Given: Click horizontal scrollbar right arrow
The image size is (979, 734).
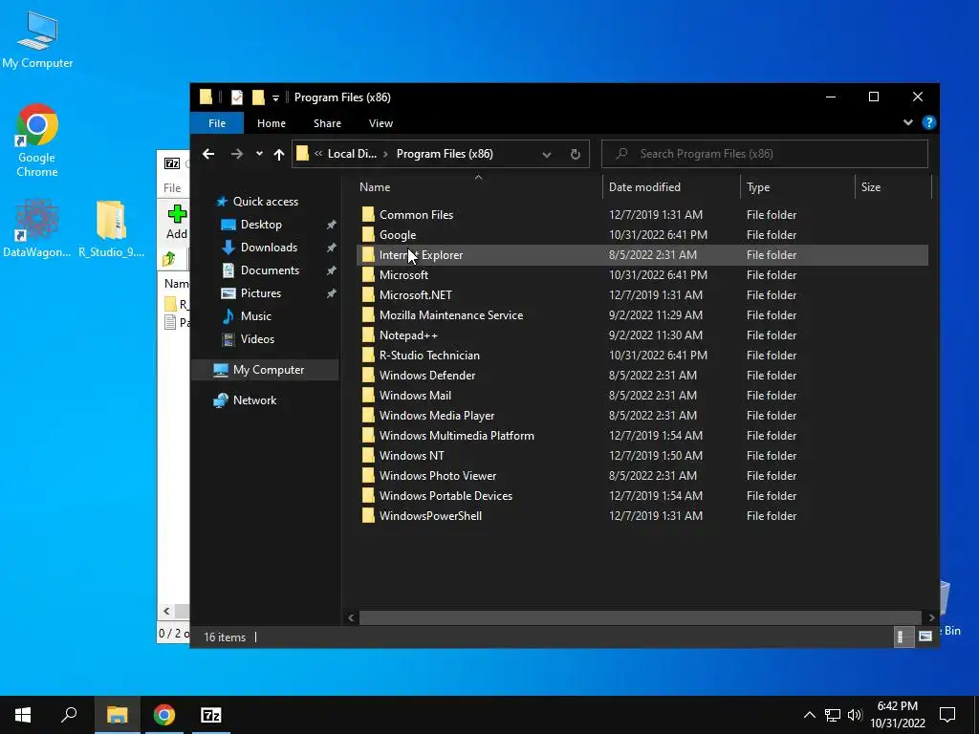Looking at the screenshot, I should 931,617.
